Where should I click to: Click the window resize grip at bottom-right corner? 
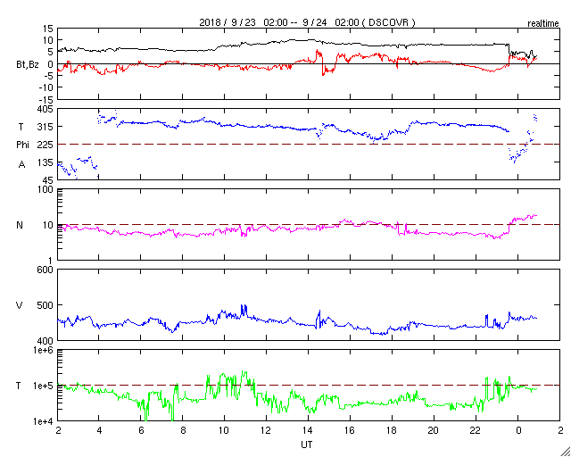[x=566, y=452]
